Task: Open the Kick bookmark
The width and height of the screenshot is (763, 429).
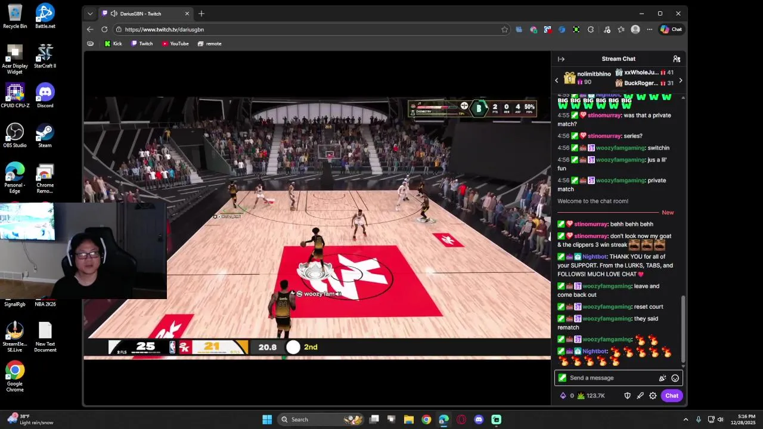Action: [x=113, y=43]
